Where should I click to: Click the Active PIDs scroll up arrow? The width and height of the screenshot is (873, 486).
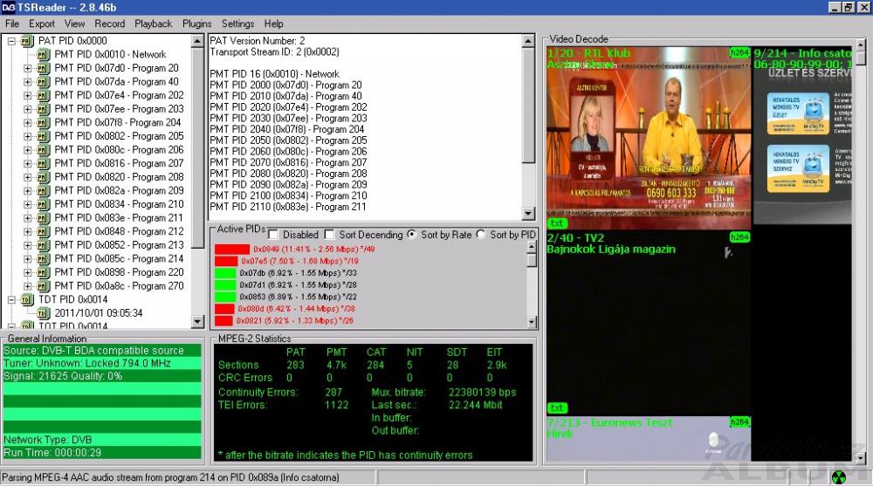tap(532, 246)
